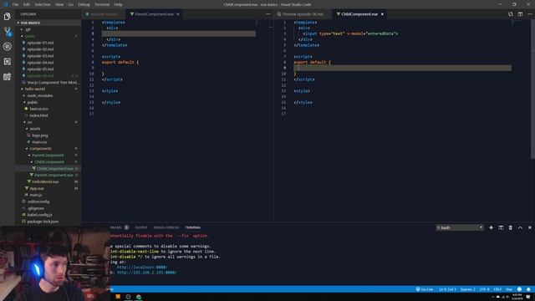Switch to episode-06.md tab in left group

tap(104, 14)
